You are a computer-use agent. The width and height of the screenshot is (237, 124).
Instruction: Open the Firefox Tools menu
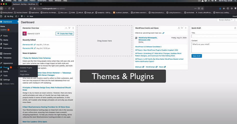coord(51,1)
